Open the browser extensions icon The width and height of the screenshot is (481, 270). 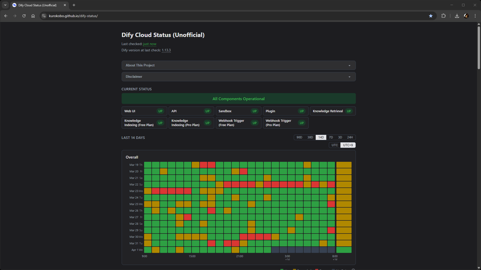[443, 16]
